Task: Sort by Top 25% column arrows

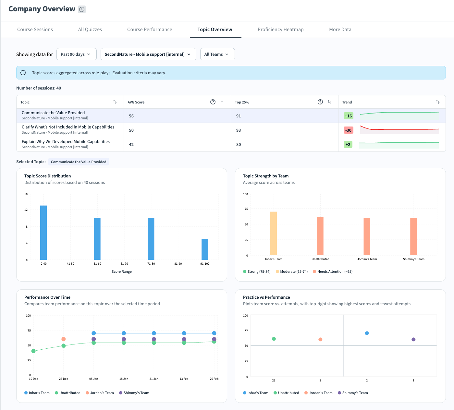Action: coord(329,102)
